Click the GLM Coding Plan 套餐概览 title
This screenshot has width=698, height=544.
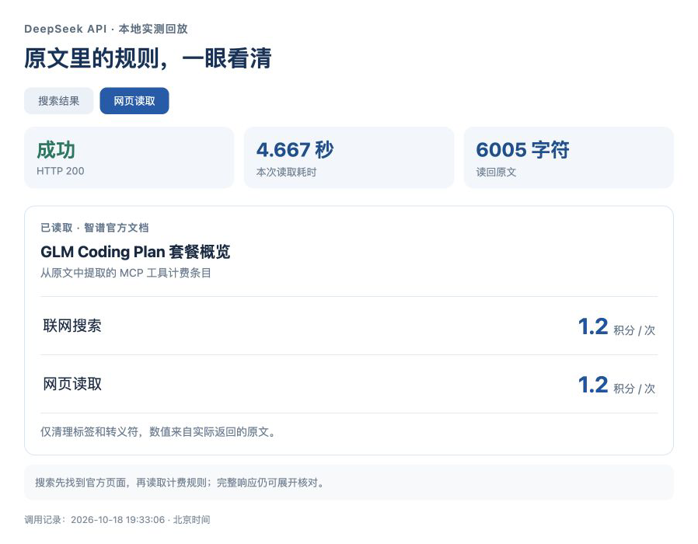[135, 252]
